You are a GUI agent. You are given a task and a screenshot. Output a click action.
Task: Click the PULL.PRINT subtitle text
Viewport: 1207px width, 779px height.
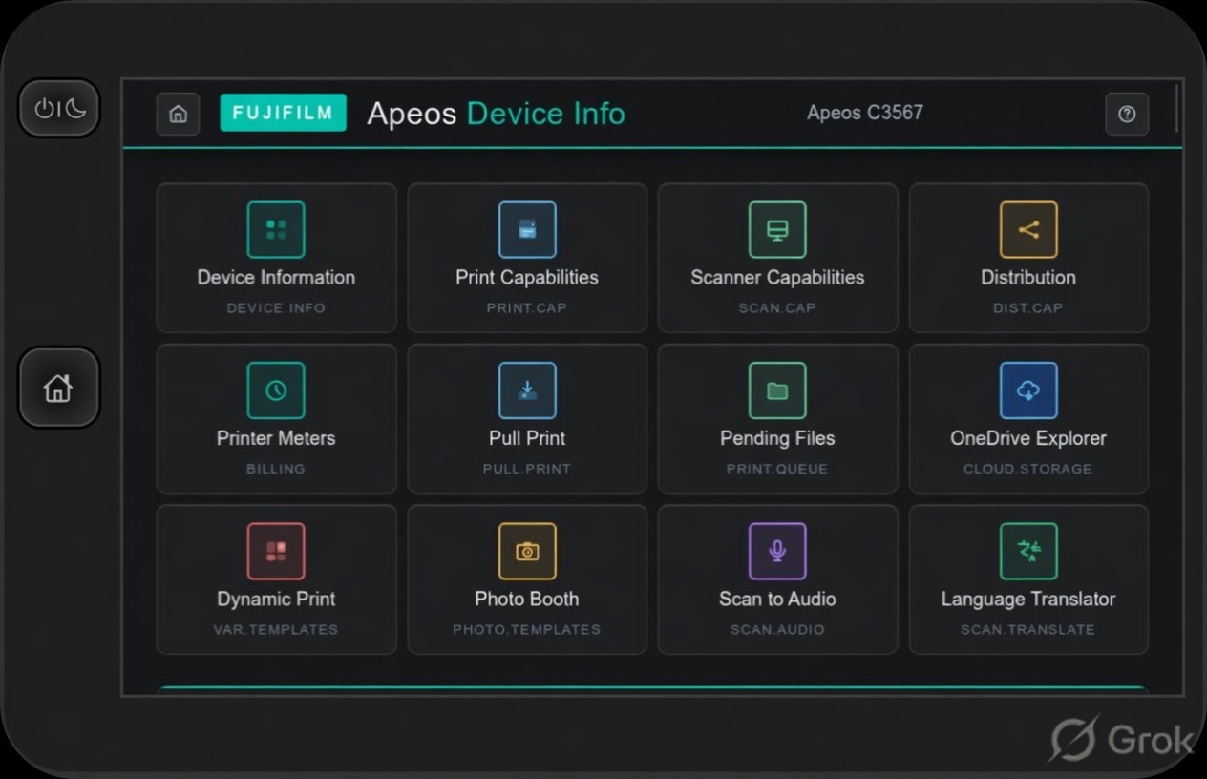tap(527, 469)
